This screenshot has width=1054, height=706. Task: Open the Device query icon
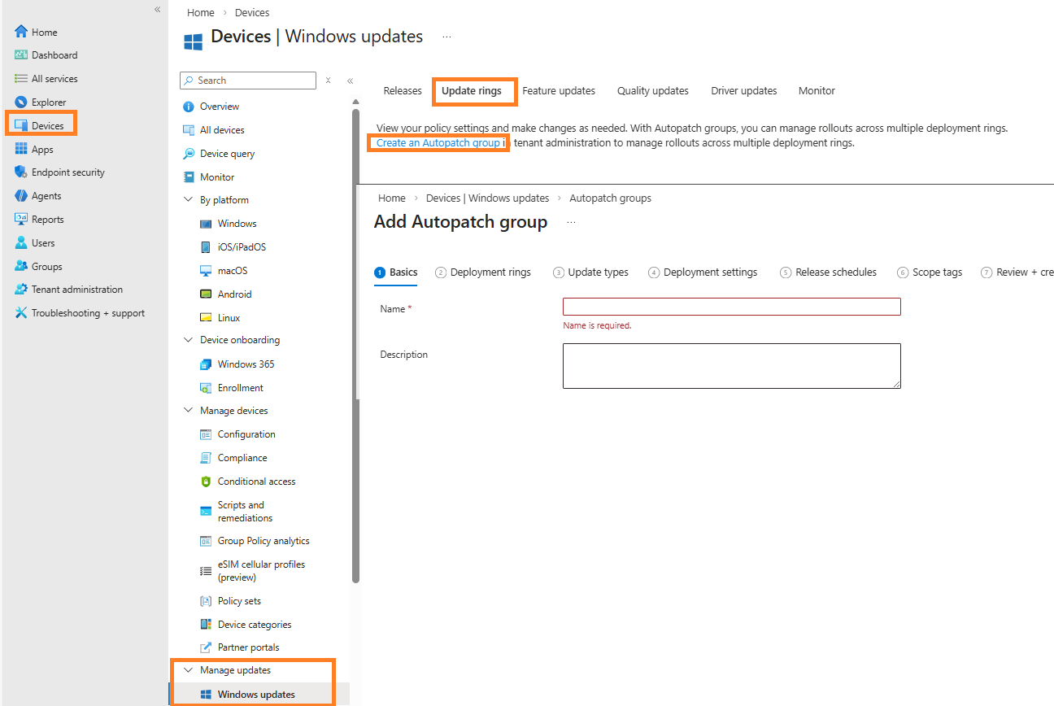189,154
